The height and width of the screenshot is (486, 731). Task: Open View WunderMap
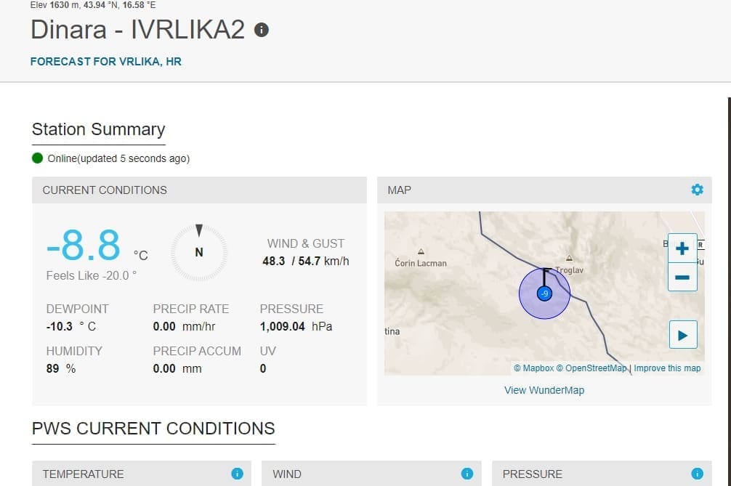(544, 390)
